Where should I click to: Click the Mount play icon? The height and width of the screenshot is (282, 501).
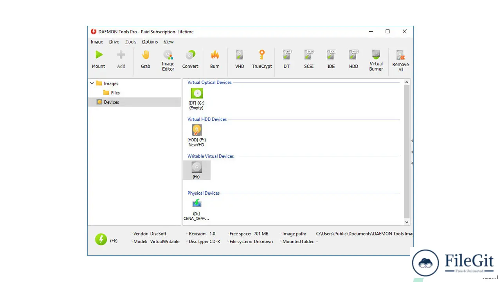pyautogui.click(x=99, y=55)
